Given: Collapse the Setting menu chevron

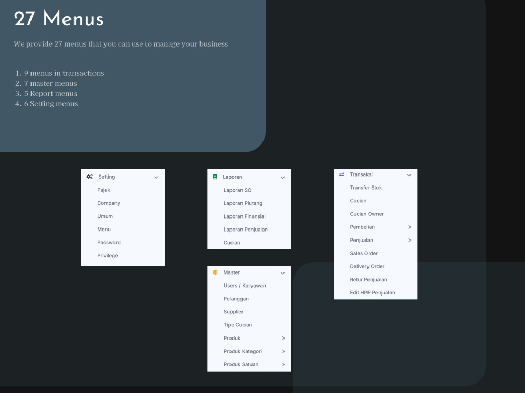Looking at the screenshot, I should [156, 177].
